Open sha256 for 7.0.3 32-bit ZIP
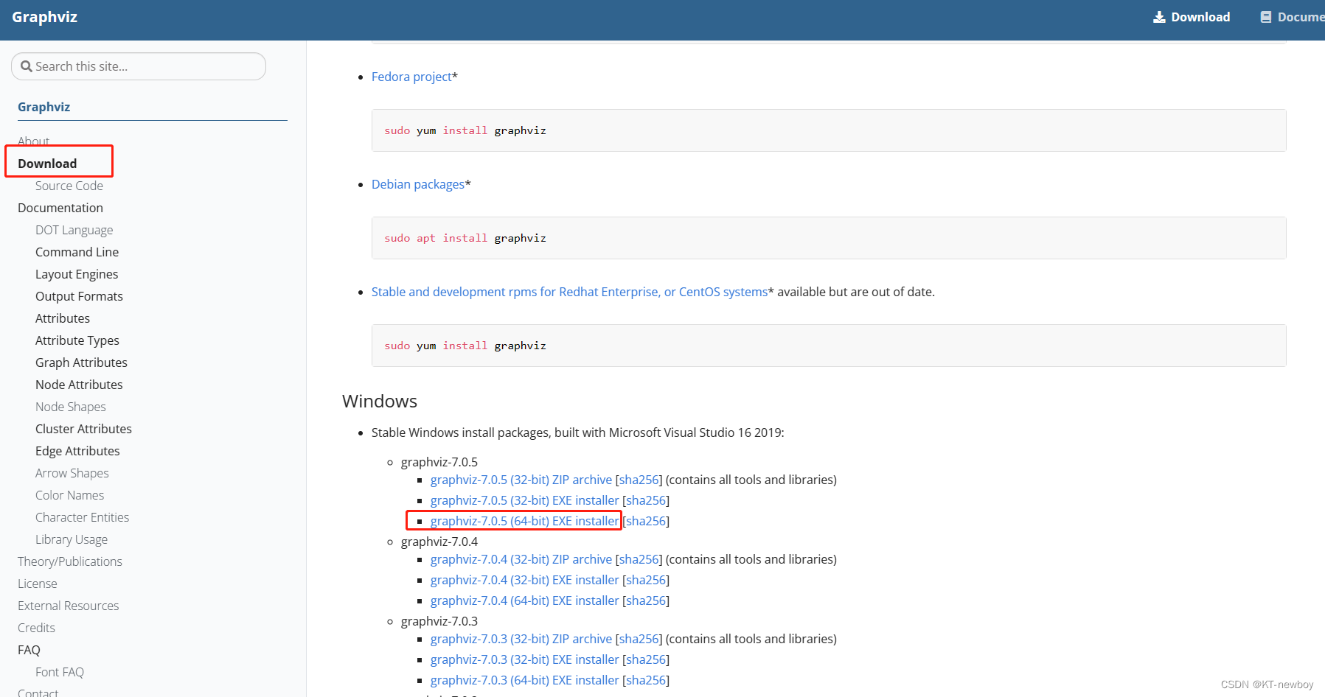 pyautogui.click(x=639, y=639)
